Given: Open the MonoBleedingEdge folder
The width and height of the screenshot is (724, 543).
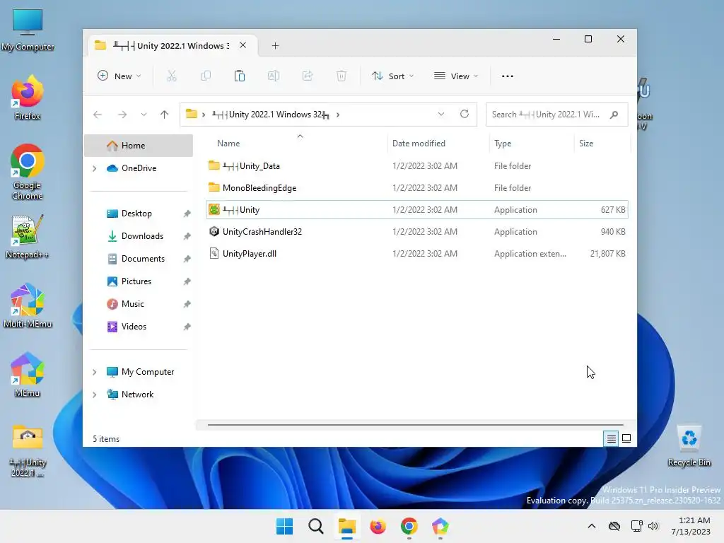Looking at the screenshot, I should click(417, 188).
